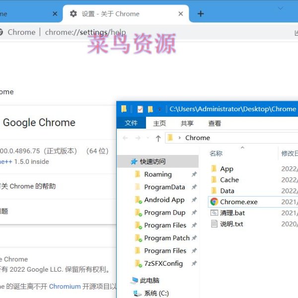Click the pin icon next to ProgramData

click(x=194, y=187)
